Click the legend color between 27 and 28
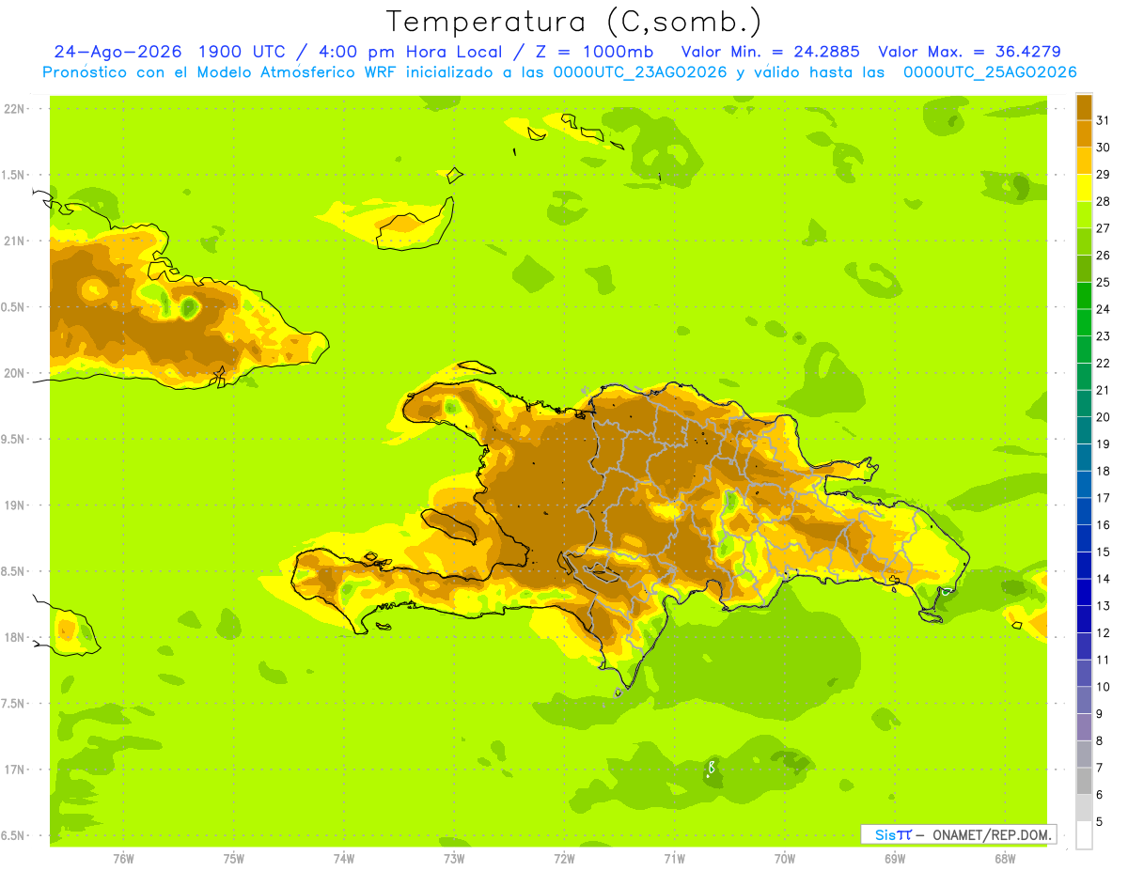This screenshot has width=1128, height=871. [x=1084, y=215]
